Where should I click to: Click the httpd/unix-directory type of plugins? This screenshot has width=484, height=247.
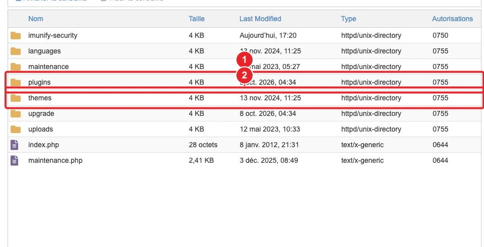click(371, 82)
